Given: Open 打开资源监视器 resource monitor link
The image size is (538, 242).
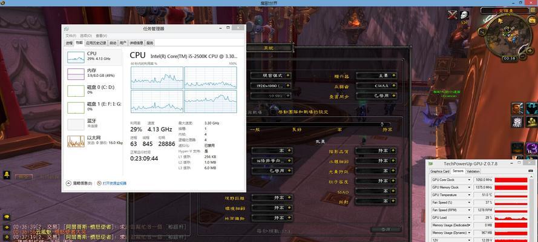Looking at the screenshot, I should [x=112, y=183].
